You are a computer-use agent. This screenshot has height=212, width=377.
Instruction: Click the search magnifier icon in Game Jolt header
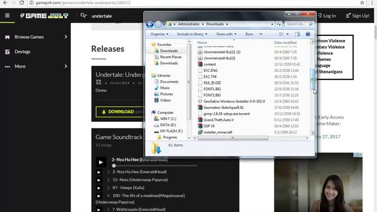[x=83, y=16]
